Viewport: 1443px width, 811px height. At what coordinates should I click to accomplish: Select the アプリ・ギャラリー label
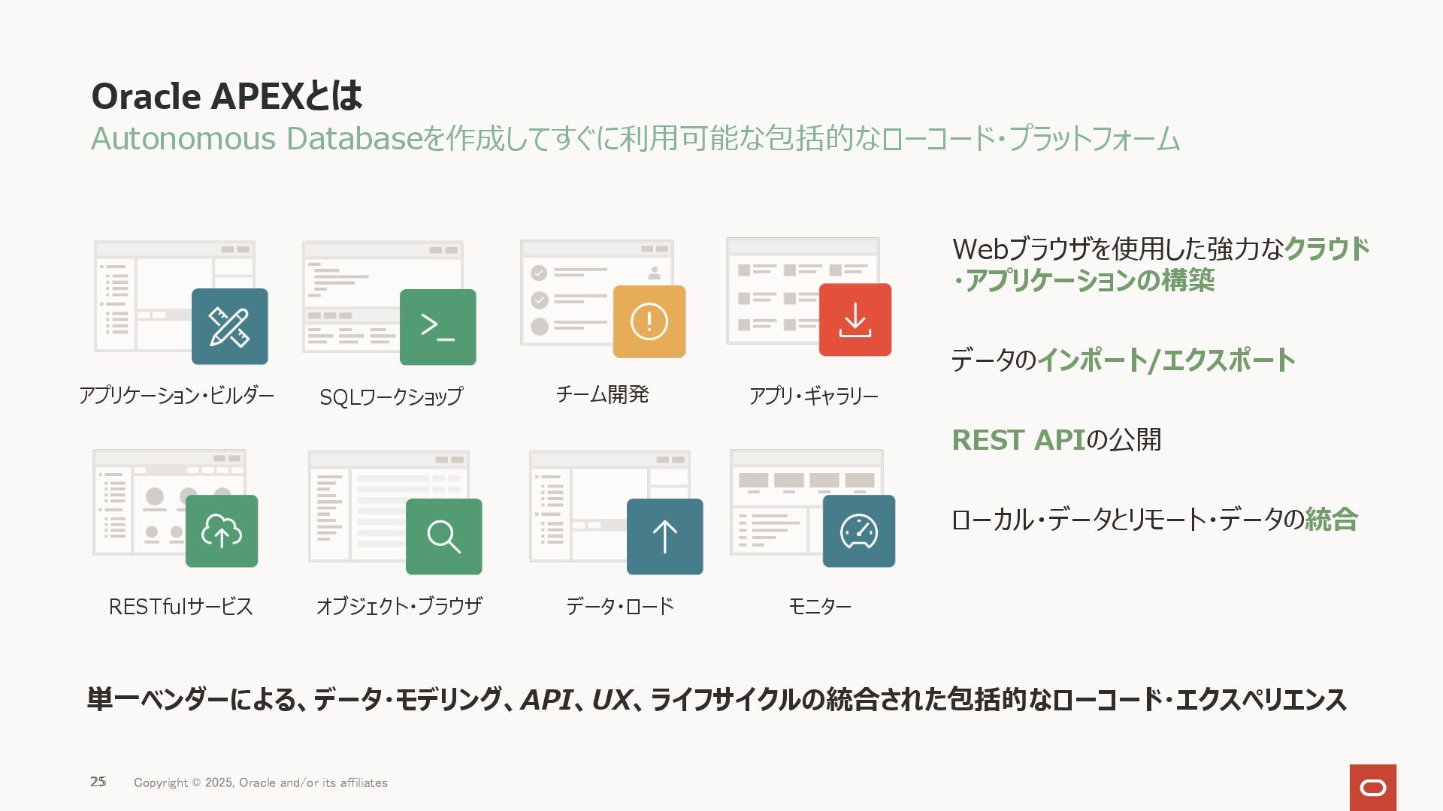pos(813,396)
